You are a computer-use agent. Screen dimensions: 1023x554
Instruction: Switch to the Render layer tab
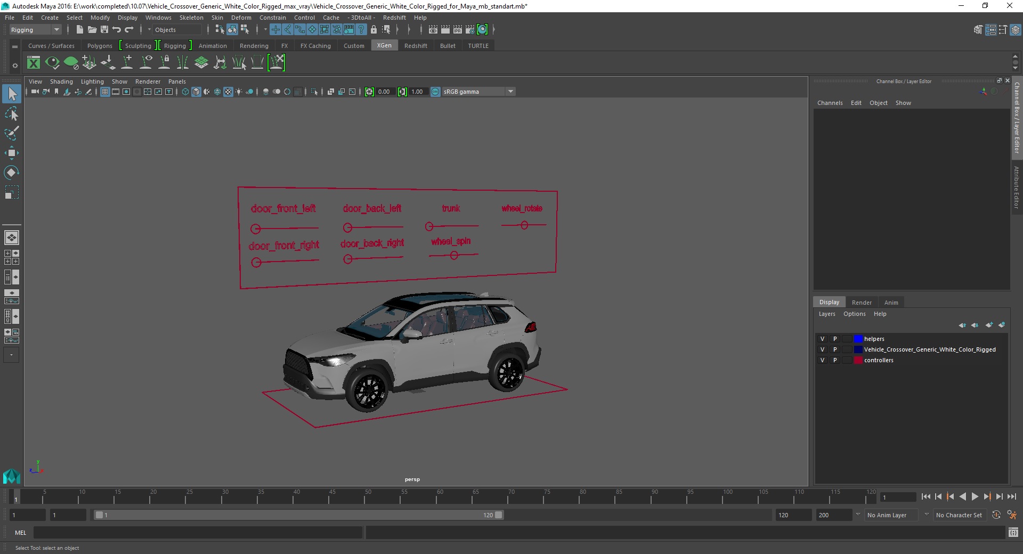862,303
